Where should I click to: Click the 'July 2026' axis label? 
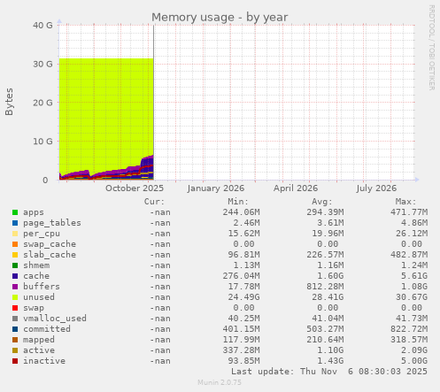[376, 188]
